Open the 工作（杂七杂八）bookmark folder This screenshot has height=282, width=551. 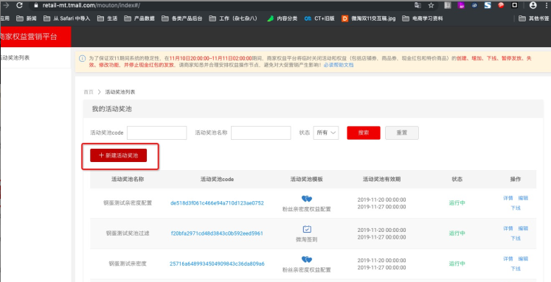pyautogui.click(x=234, y=18)
